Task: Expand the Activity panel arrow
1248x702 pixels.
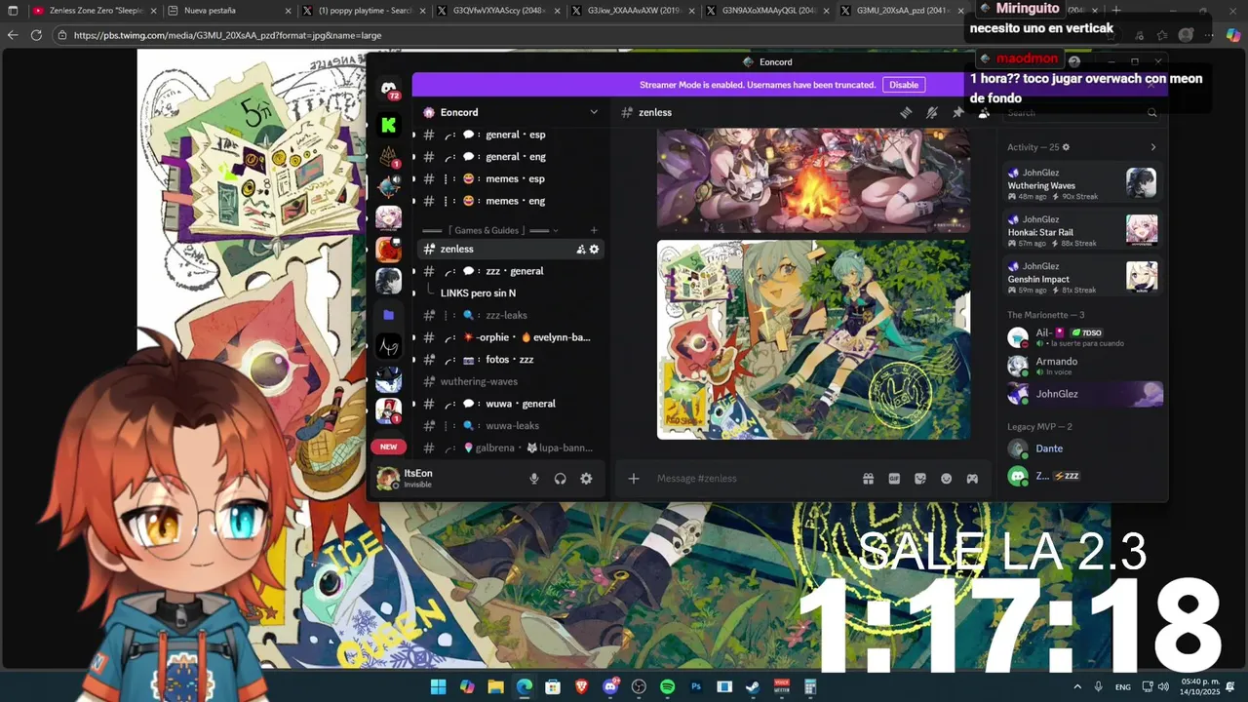Action: click(x=1153, y=147)
